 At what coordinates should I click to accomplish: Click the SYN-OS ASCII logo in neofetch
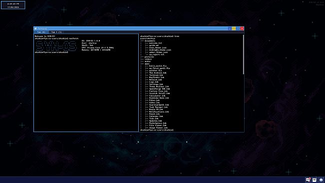(x=56, y=46)
